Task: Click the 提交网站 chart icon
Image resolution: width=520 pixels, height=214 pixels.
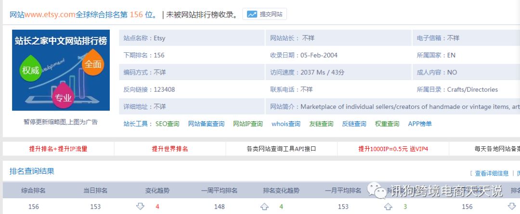Action: point(252,14)
